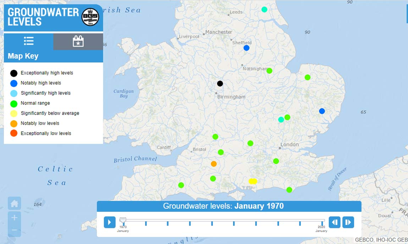Screen dimensions: 408x244
Task: Play the groundwater timeline animation
Action: coord(110,222)
